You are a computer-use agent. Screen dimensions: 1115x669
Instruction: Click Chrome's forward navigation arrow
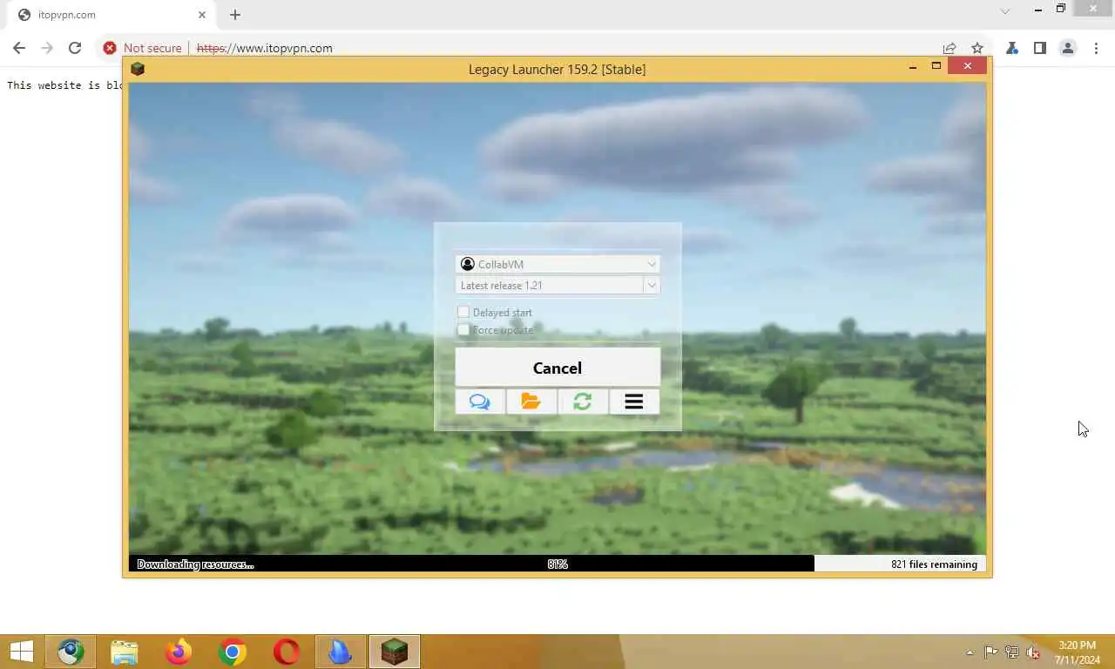click(x=47, y=48)
